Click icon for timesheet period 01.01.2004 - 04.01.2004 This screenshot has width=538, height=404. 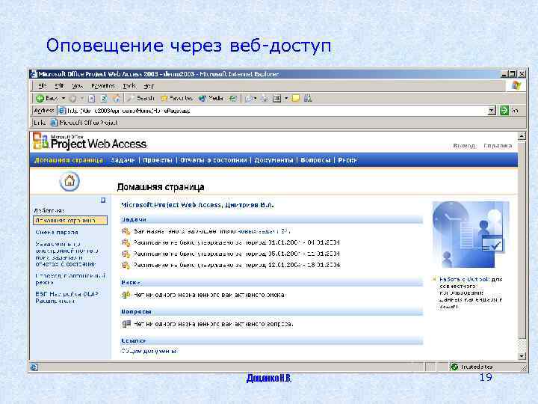[126, 242]
